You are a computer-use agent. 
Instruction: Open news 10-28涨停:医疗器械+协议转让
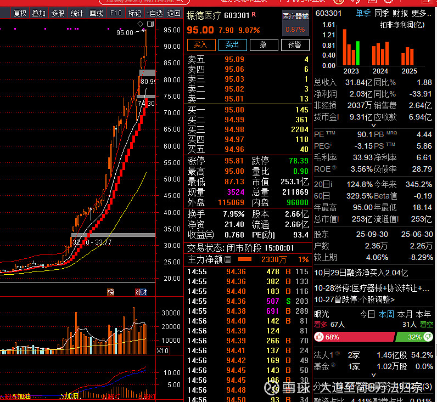(372, 288)
